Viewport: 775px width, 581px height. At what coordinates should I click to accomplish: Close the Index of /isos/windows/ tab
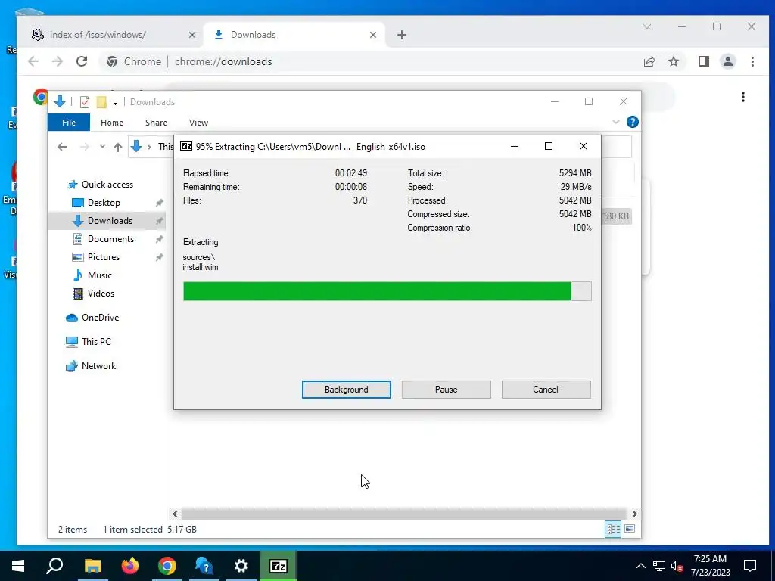point(192,35)
